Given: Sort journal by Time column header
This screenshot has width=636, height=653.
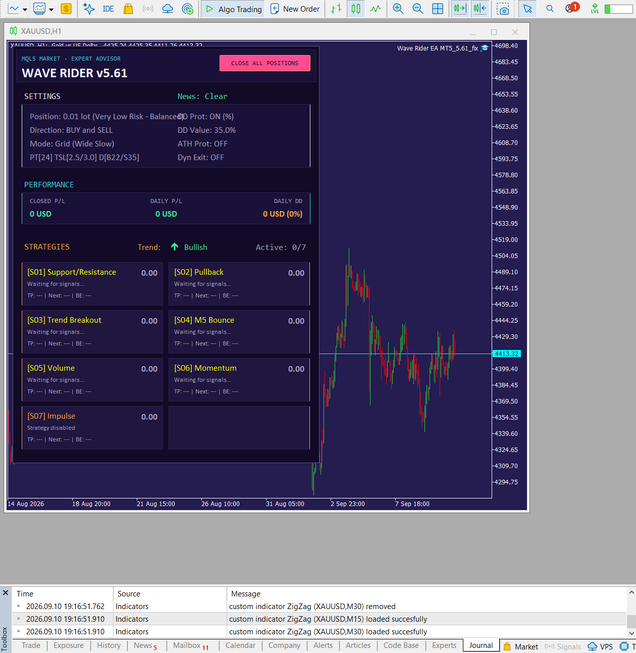Looking at the screenshot, I should [x=63, y=594].
